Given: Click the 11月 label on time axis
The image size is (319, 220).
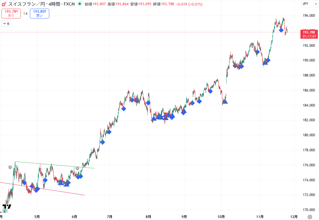Looking at the screenshot, I should pos(260,216).
